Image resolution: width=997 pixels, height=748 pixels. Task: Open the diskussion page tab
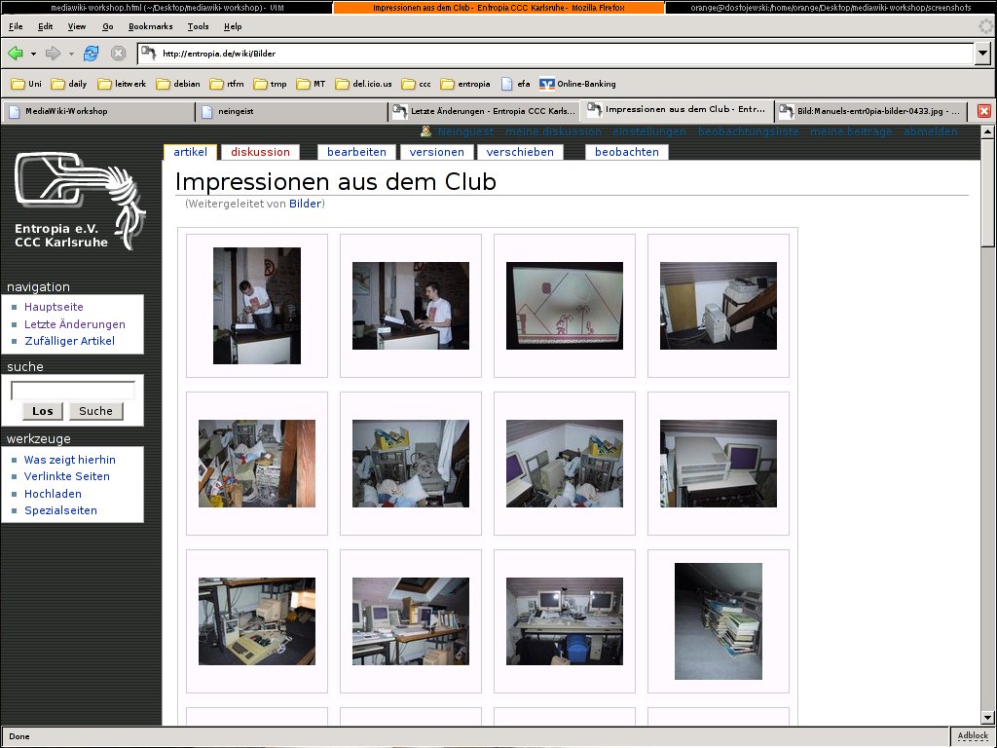tap(260, 152)
